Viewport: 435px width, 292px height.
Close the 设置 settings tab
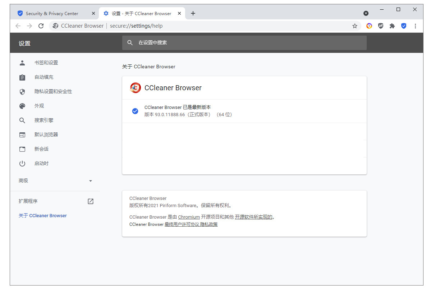pos(179,13)
